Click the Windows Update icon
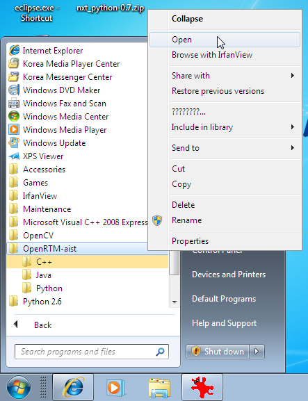This screenshot has width=308, height=401. (14, 143)
